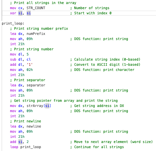This screenshot has width=156, height=151.
Task: Click the comment "; Continue for all strings"
Action: [x=97, y=147]
